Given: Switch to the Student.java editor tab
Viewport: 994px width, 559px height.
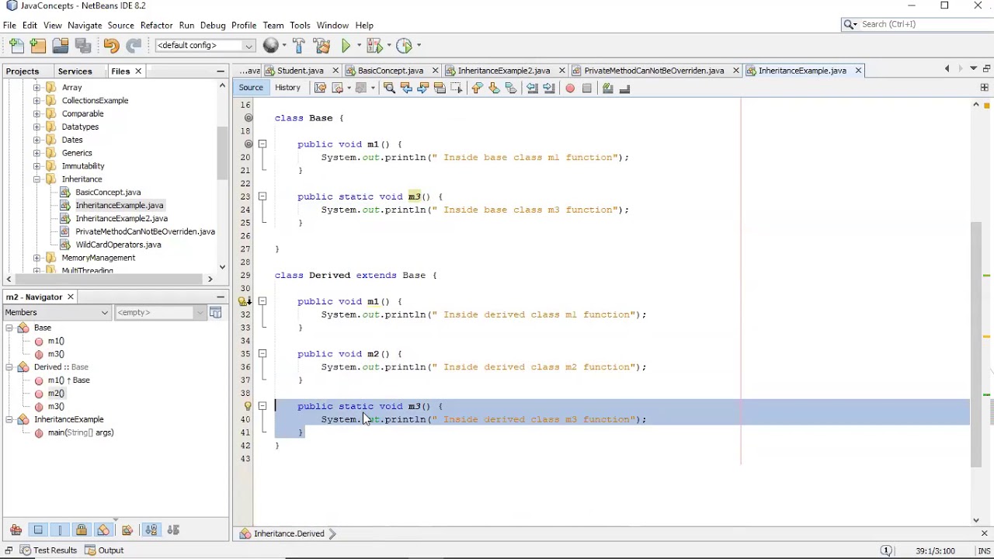Looking at the screenshot, I should (300, 71).
